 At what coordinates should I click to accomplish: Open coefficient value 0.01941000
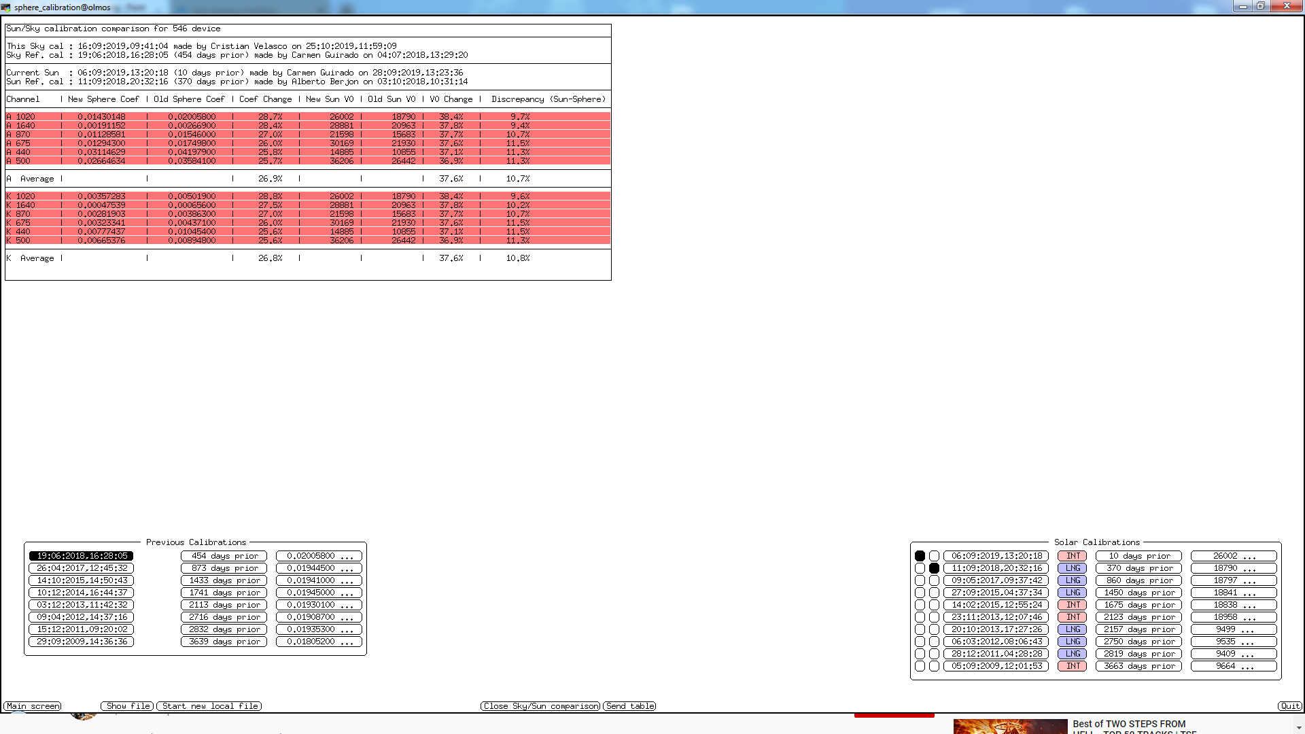(x=319, y=580)
